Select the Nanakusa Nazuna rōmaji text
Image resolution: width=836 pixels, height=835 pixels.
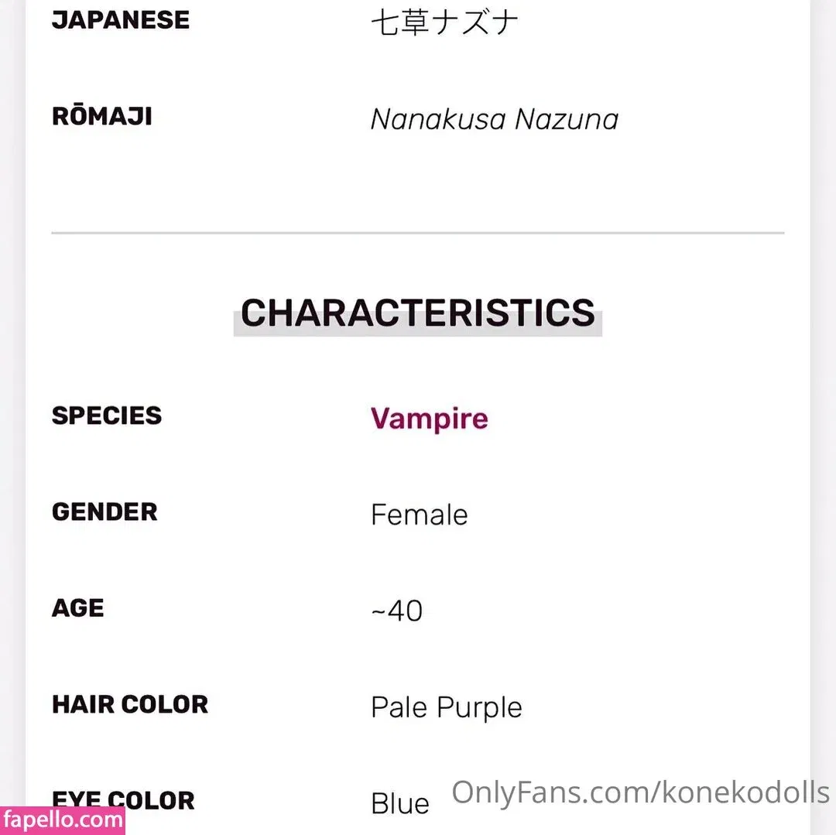pos(494,119)
